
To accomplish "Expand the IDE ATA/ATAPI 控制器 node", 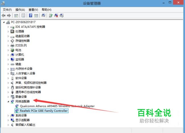I will pos(8,27).
